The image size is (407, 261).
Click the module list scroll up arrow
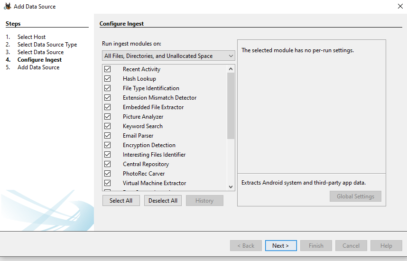point(231,69)
